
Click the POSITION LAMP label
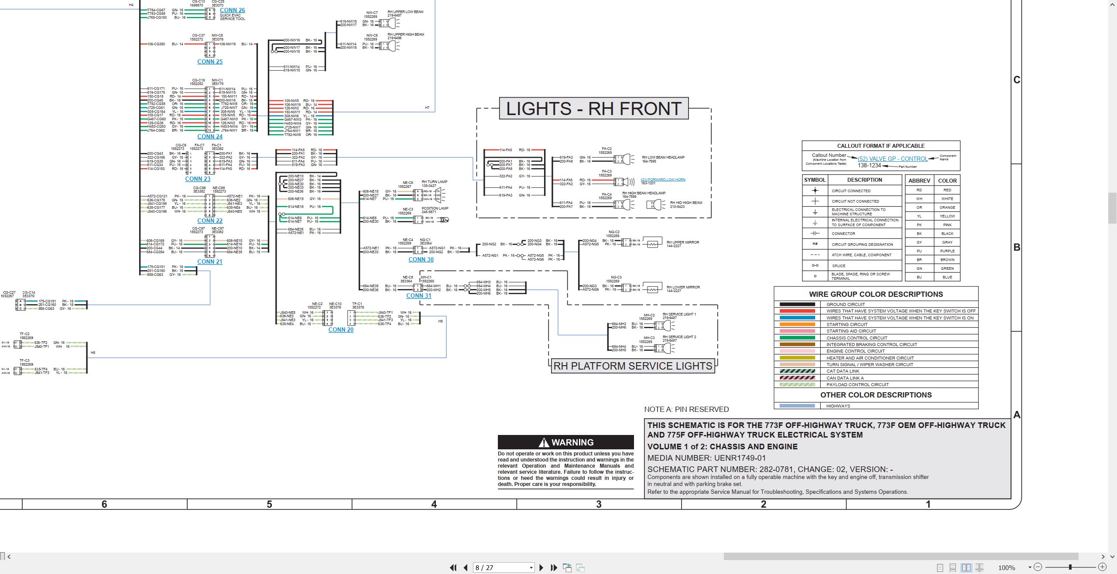(435, 208)
